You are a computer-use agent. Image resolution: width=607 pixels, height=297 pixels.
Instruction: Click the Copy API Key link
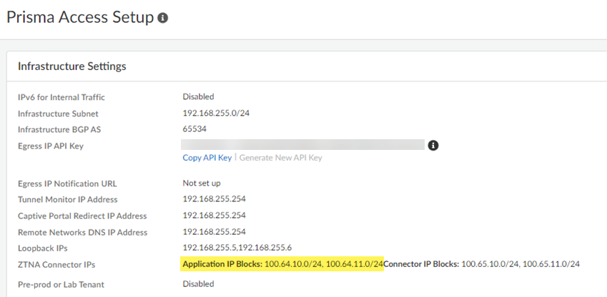click(x=207, y=158)
